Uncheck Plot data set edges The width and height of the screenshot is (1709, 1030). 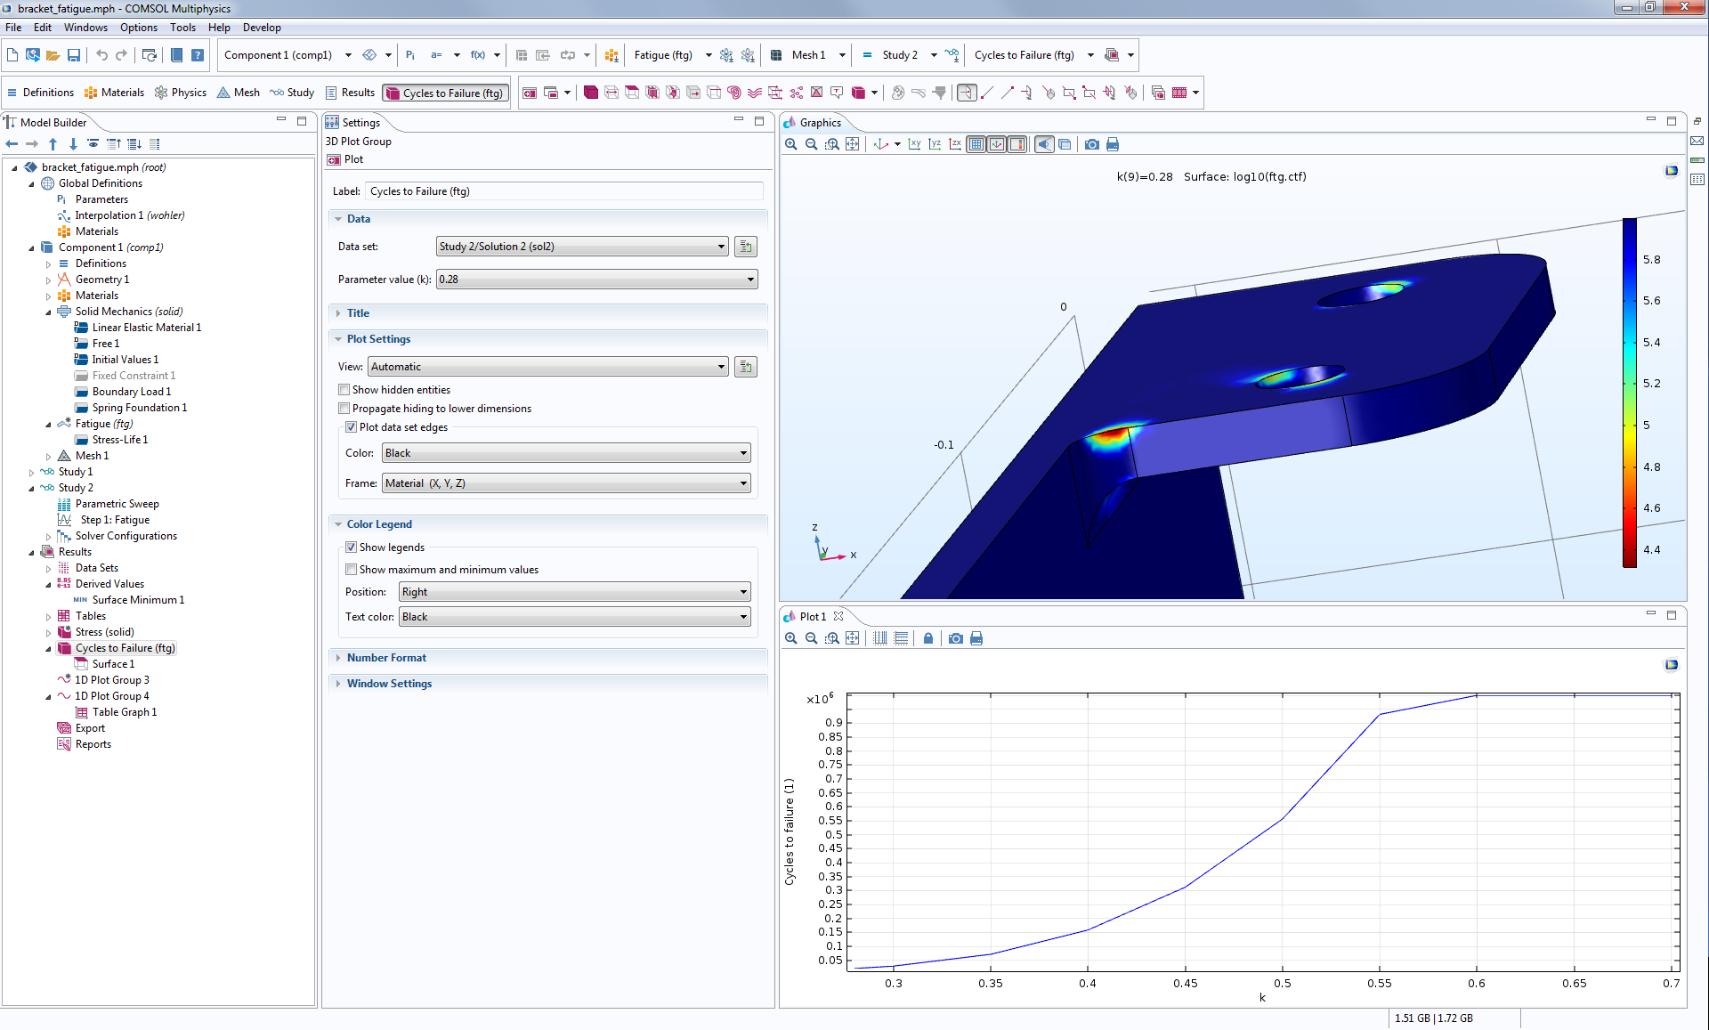click(x=352, y=427)
